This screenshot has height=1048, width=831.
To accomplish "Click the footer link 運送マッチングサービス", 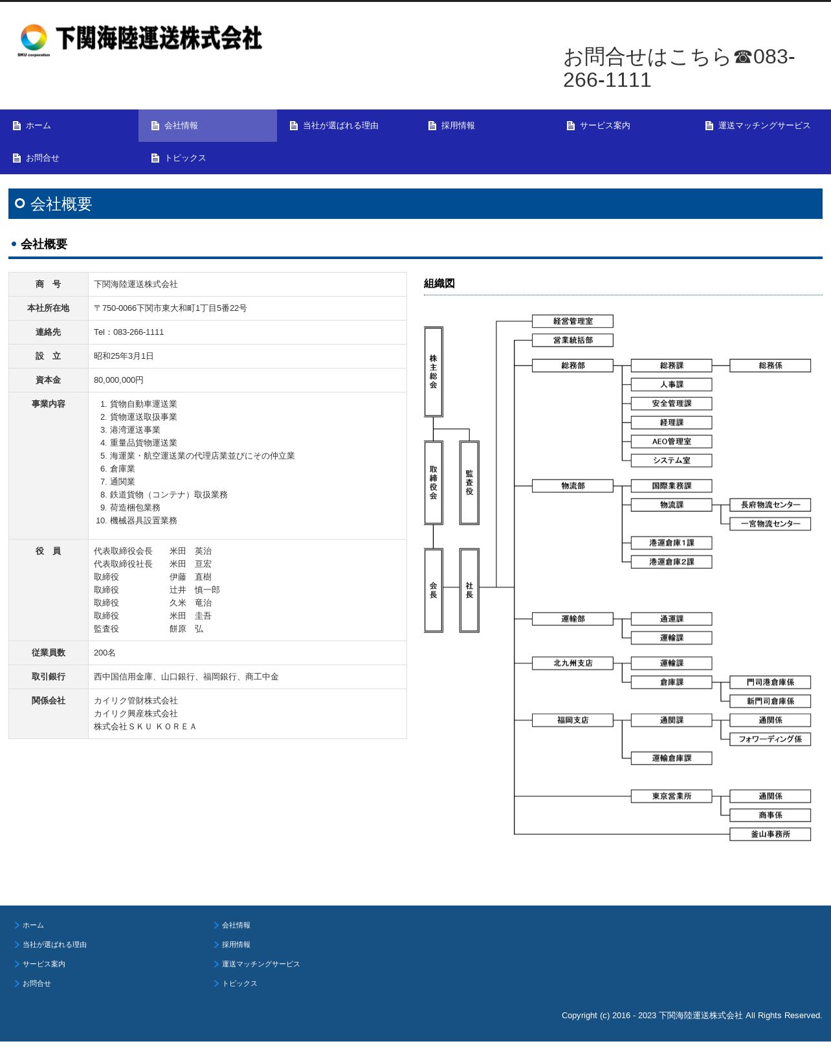I will click(x=261, y=964).
